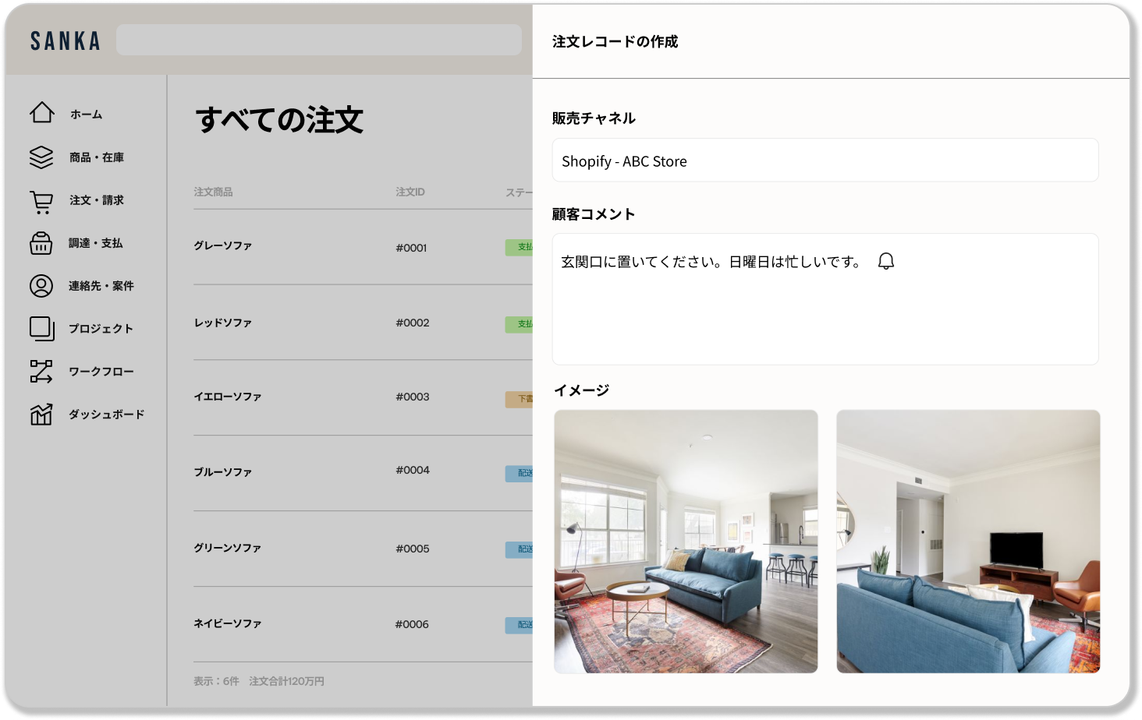Click the home icon in sidebar

point(42,113)
